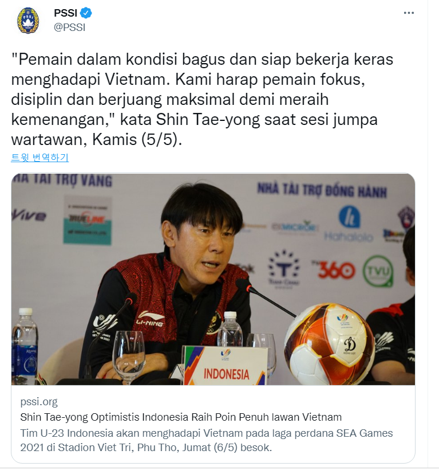Open the PSSI profile avatar

tap(28, 21)
